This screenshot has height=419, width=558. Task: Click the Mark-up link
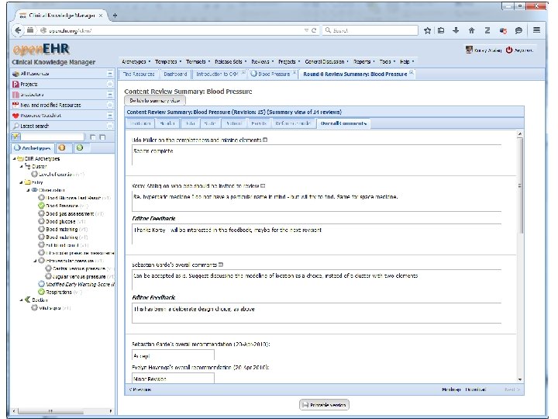451,390
